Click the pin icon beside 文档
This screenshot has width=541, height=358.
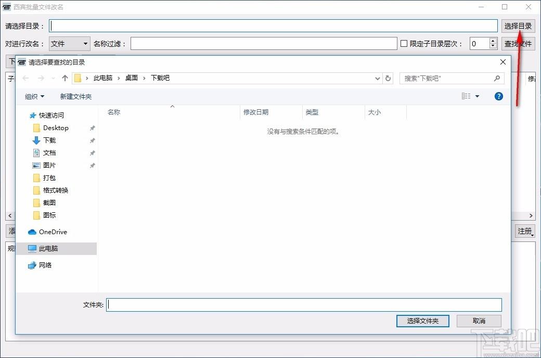click(92, 153)
